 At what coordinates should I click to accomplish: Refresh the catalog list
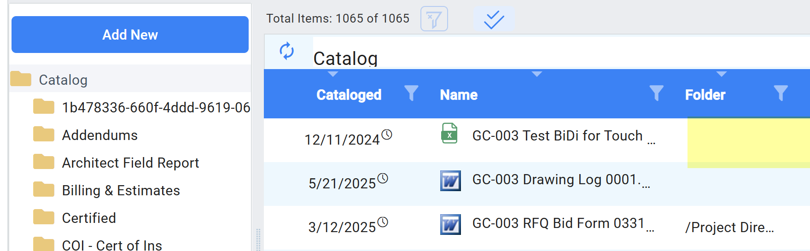(x=287, y=51)
